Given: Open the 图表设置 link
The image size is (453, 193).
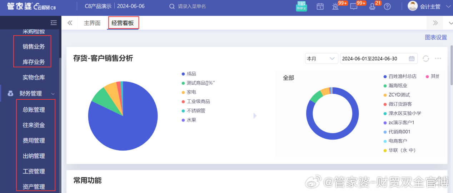Looking at the screenshot, I should tap(436, 37).
